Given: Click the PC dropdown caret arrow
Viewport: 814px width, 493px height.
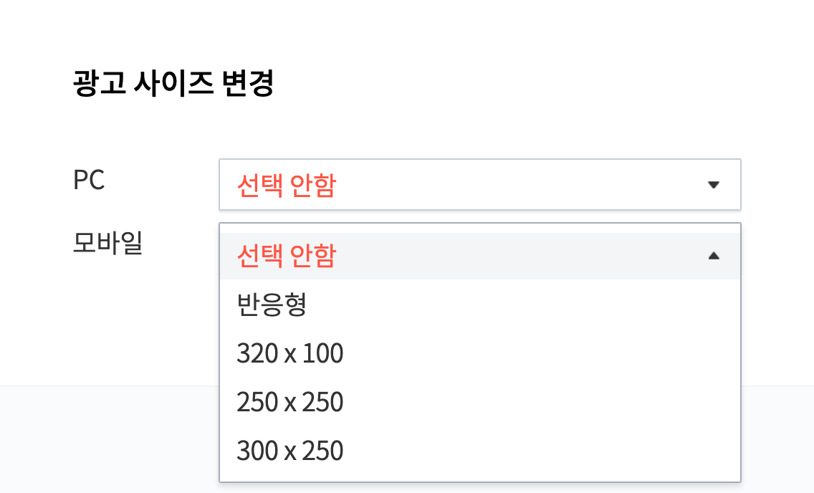Looking at the screenshot, I should 714,184.
